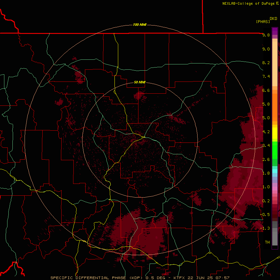
Task: Click the '[PHAS]' legend unit label
Action: coord(263,21)
